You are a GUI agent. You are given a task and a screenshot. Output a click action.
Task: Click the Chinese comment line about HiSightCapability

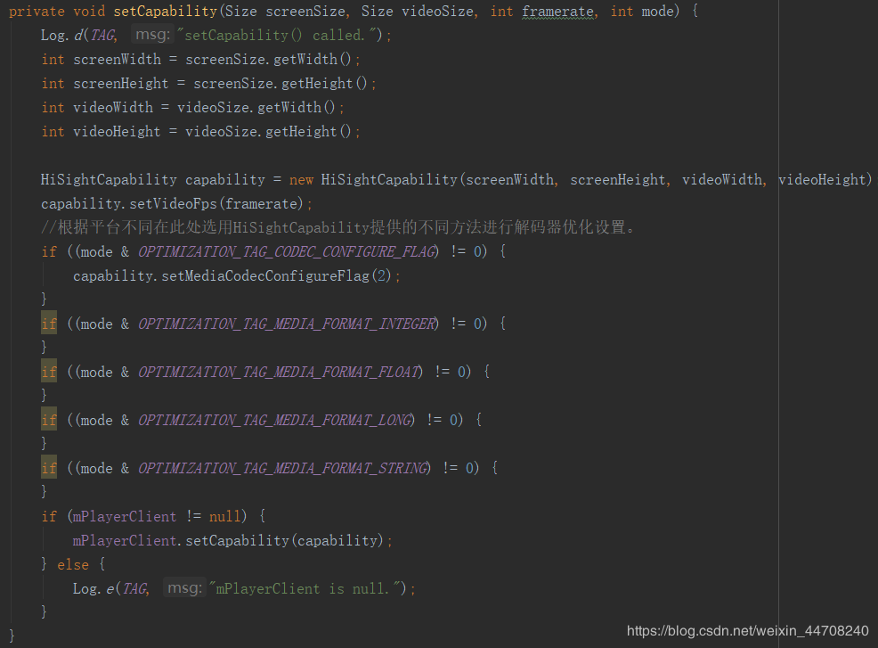pos(337,227)
